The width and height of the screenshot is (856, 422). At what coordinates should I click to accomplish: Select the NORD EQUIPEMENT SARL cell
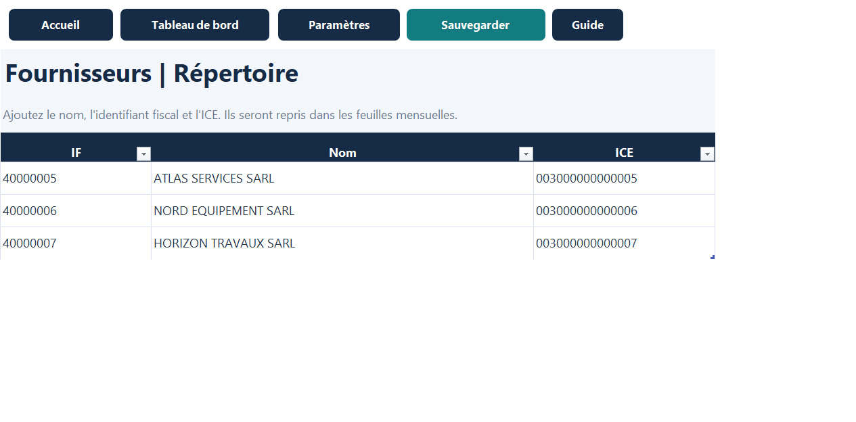[342, 211]
